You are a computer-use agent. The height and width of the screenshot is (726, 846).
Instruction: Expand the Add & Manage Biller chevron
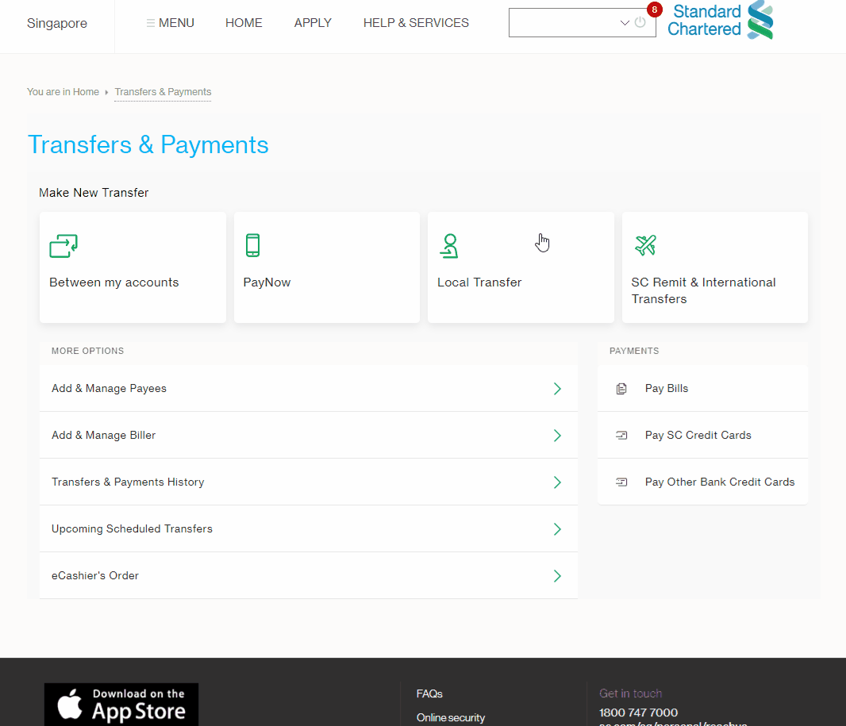[x=557, y=436]
